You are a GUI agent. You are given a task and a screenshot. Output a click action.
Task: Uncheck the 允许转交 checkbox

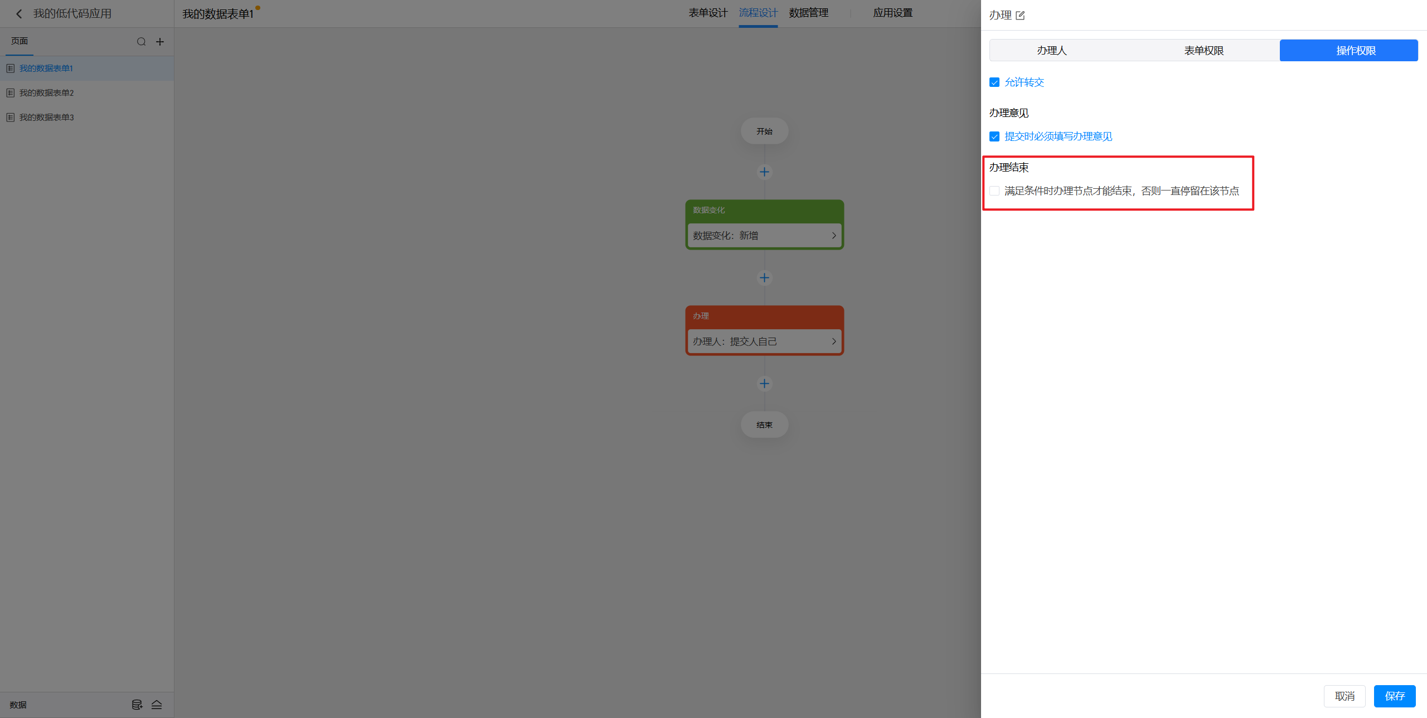click(x=994, y=82)
